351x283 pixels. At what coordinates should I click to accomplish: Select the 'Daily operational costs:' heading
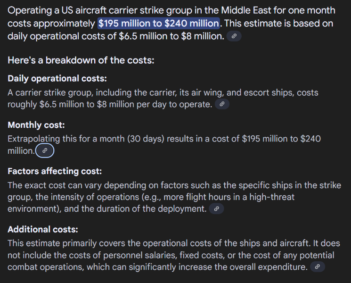57,78
